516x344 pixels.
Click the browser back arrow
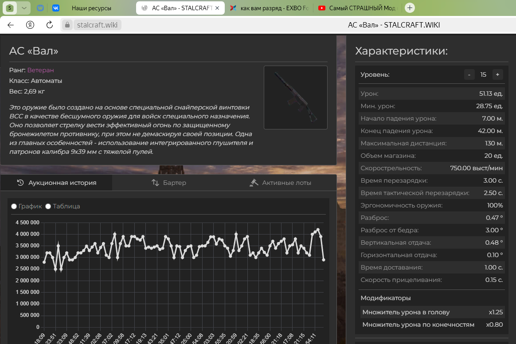pos(11,25)
